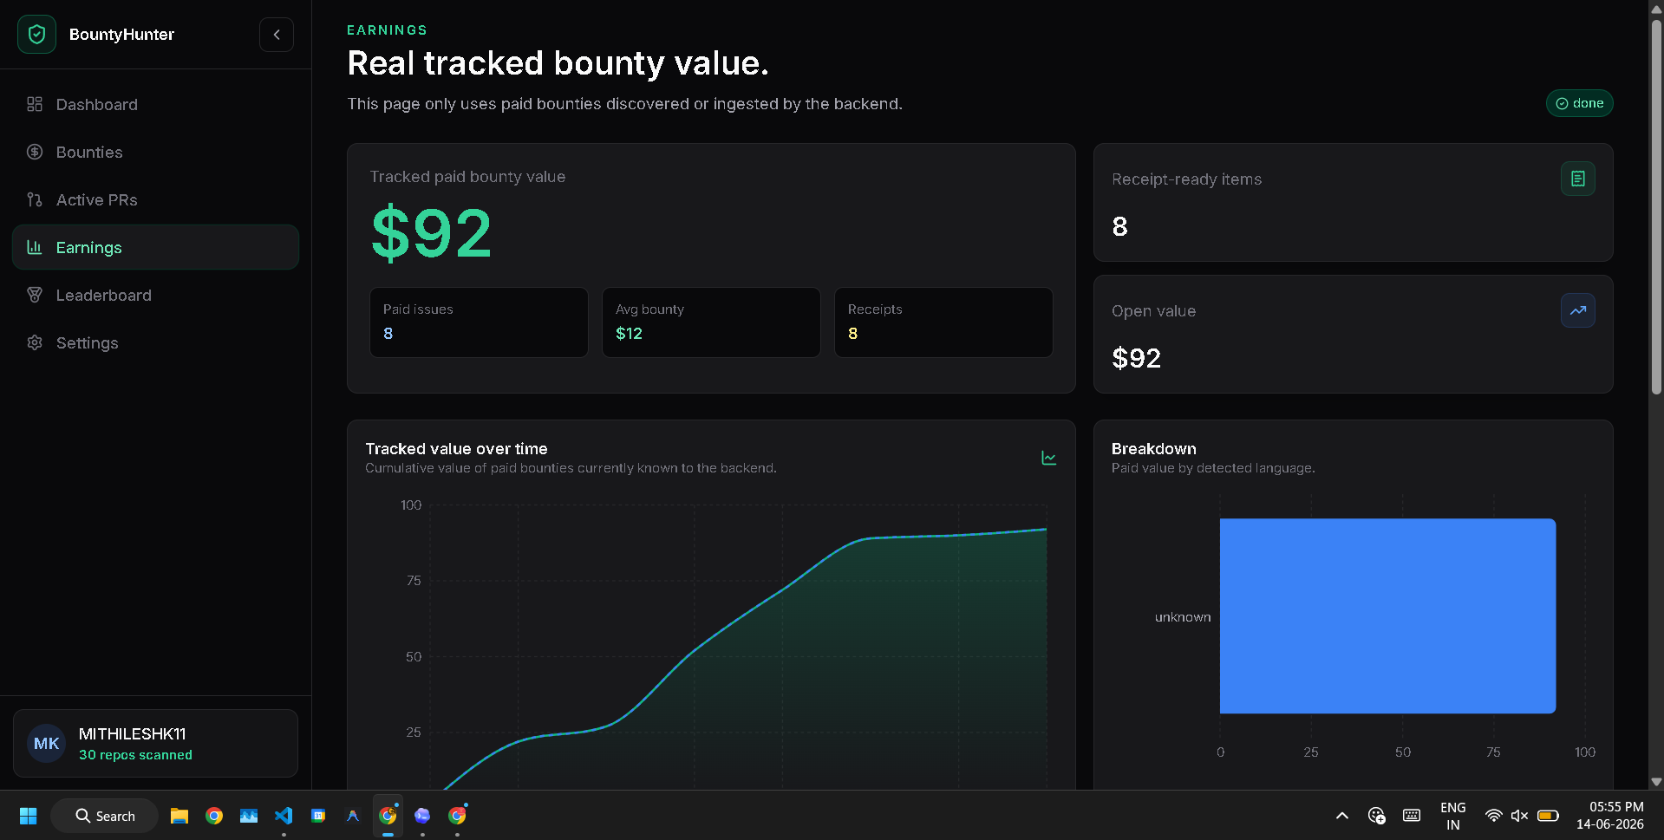Open File Explorer from the taskbar
Viewport: 1664px width, 840px height.
[179, 816]
